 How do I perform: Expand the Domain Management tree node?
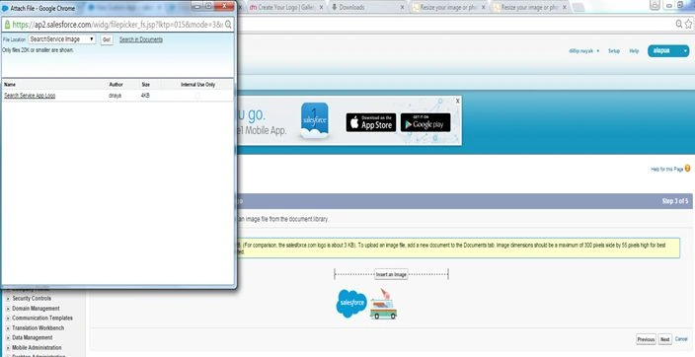[8, 309]
